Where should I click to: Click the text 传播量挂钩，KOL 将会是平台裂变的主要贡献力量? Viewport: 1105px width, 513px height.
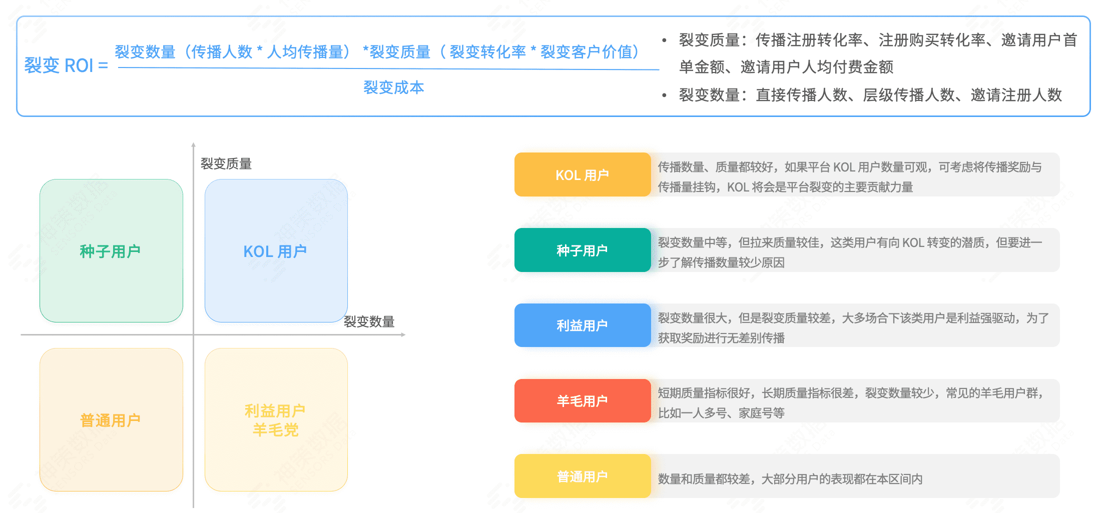(785, 187)
